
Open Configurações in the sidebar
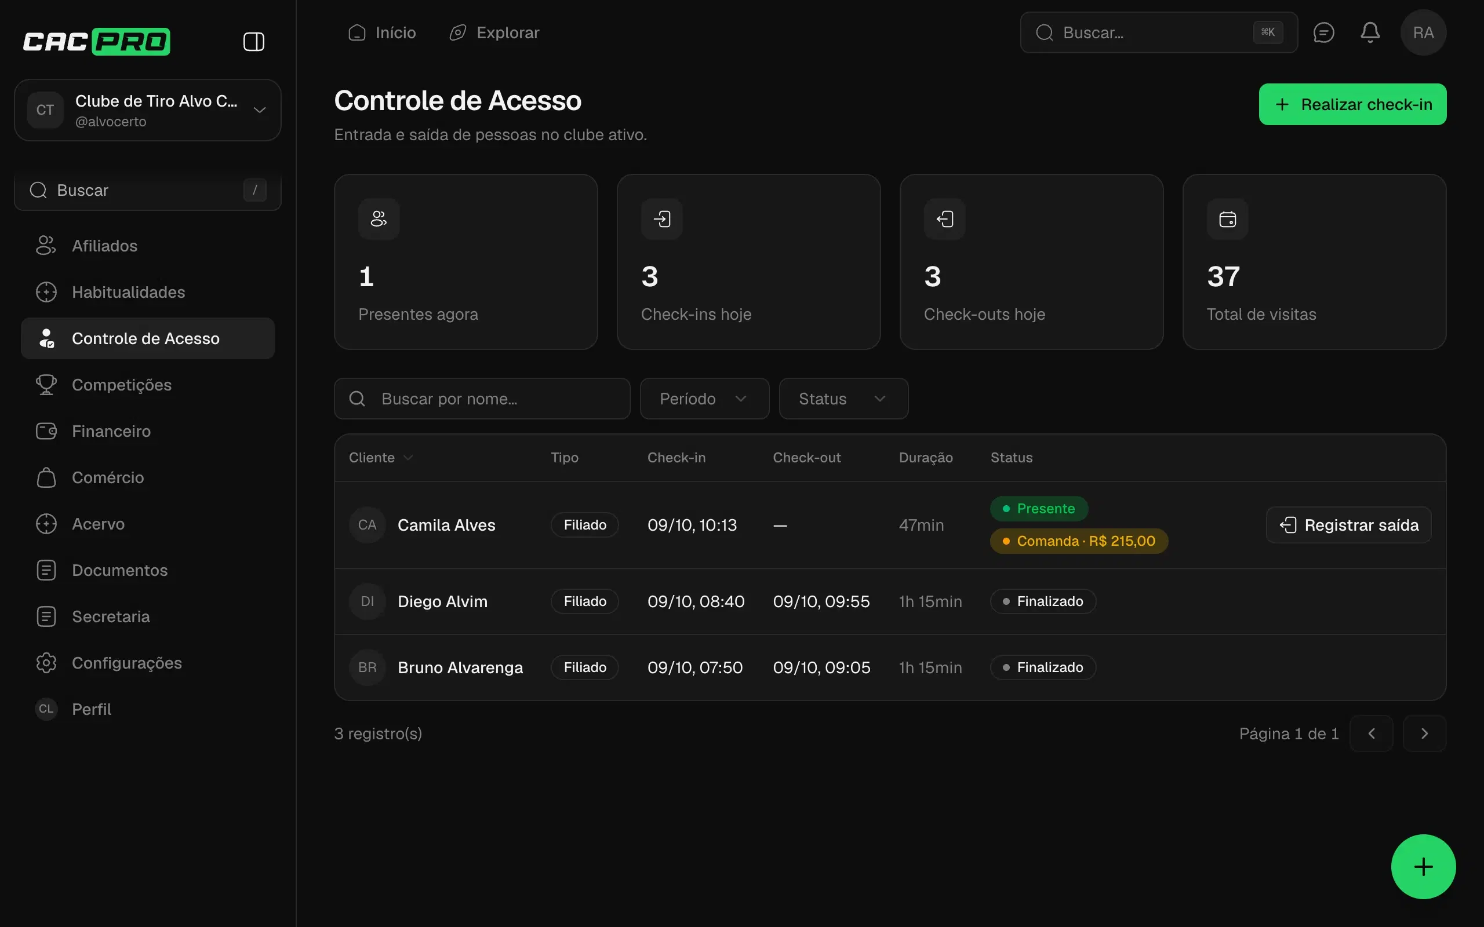(148, 663)
